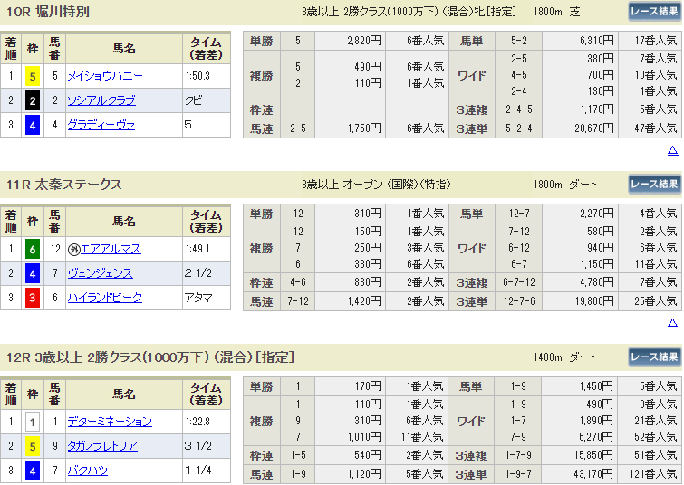Click 枠連 payout 540円
Screen dimensions: 684x485
367,455
